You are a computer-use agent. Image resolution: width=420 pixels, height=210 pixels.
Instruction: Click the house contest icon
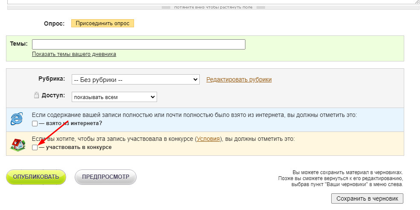(x=17, y=144)
